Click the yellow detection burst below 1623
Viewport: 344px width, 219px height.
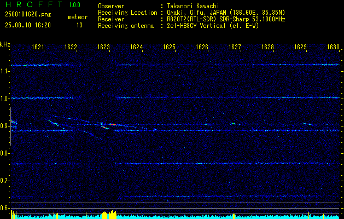[x=109, y=215]
